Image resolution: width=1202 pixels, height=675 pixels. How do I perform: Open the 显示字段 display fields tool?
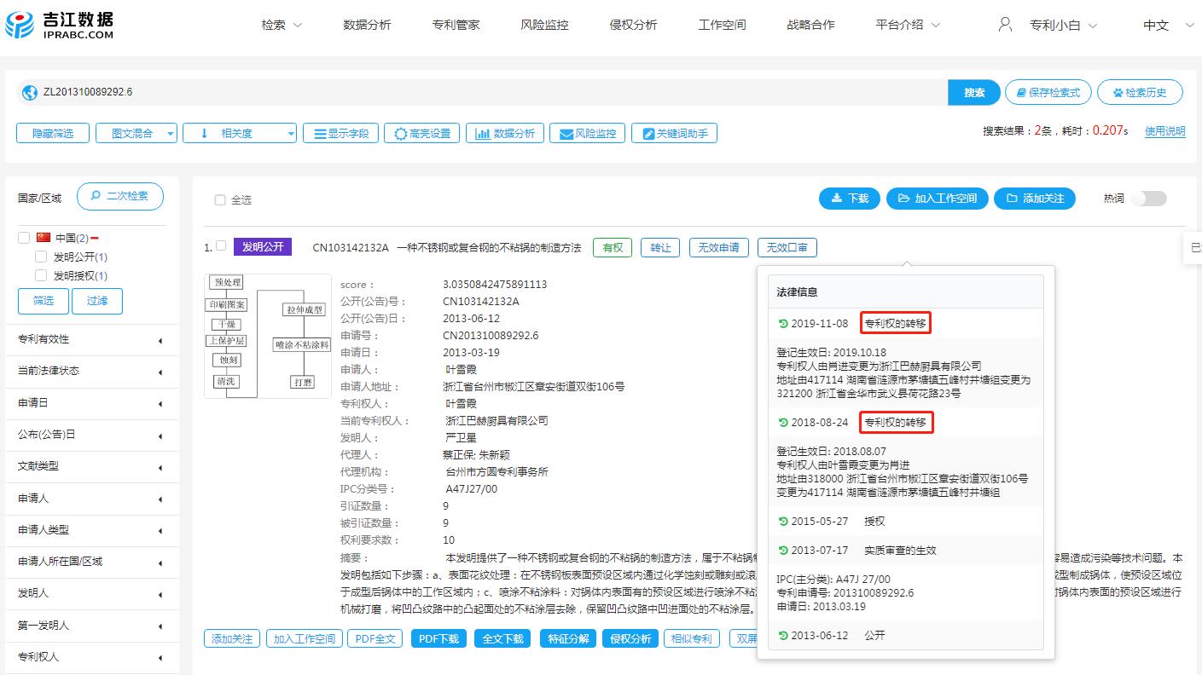340,132
